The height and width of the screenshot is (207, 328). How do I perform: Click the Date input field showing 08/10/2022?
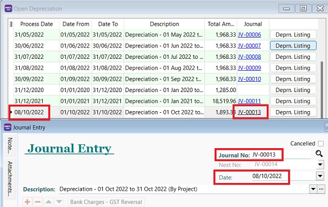[284, 176]
